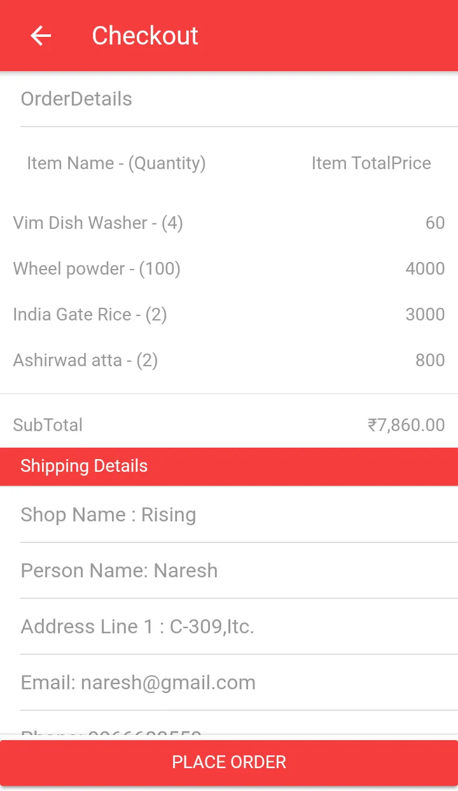
Task: Select the Vim Dish Washer item row
Action: (x=229, y=223)
